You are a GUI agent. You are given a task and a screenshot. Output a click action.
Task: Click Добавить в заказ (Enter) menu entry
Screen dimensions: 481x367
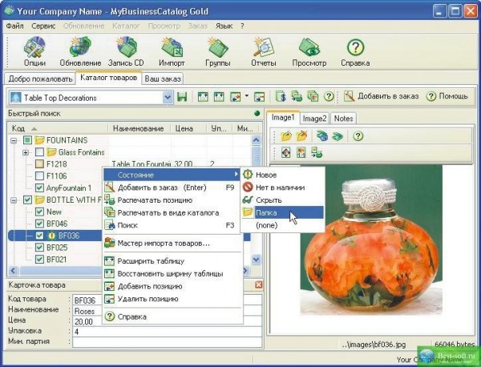[x=172, y=188]
